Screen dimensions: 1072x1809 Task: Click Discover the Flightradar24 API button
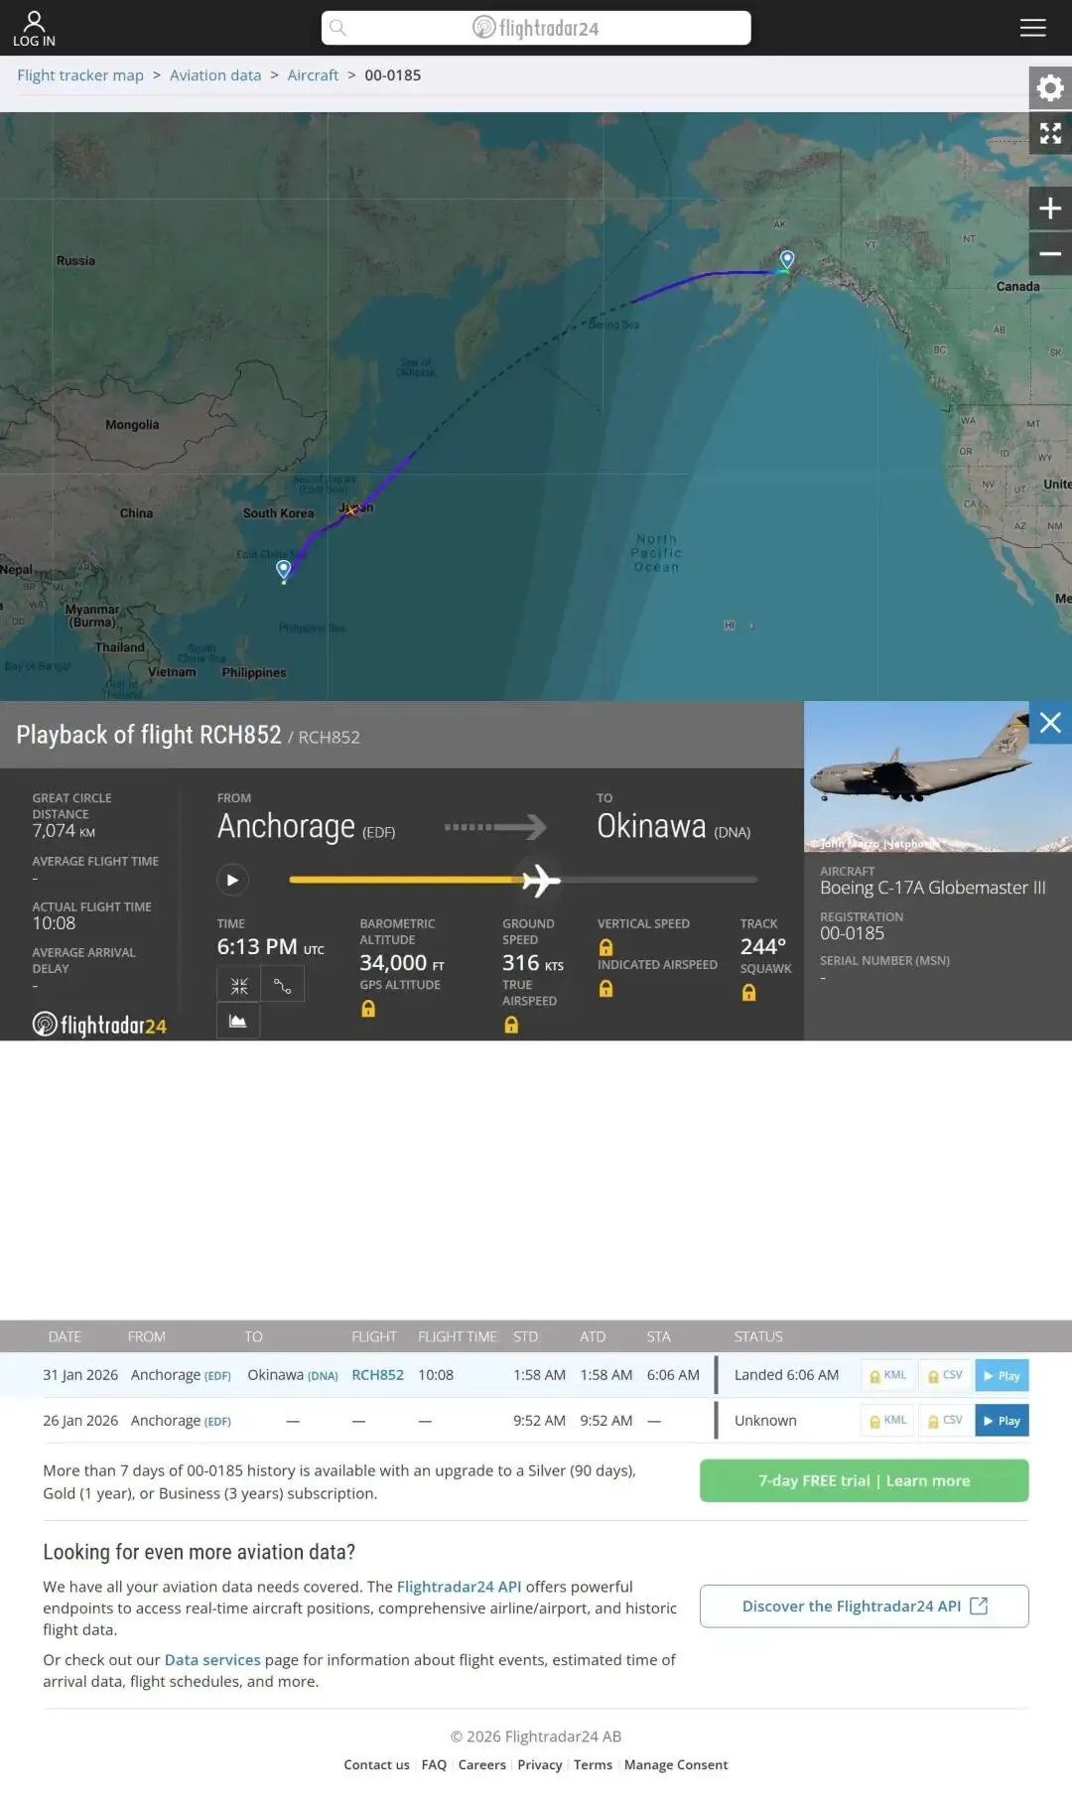[864, 1606]
